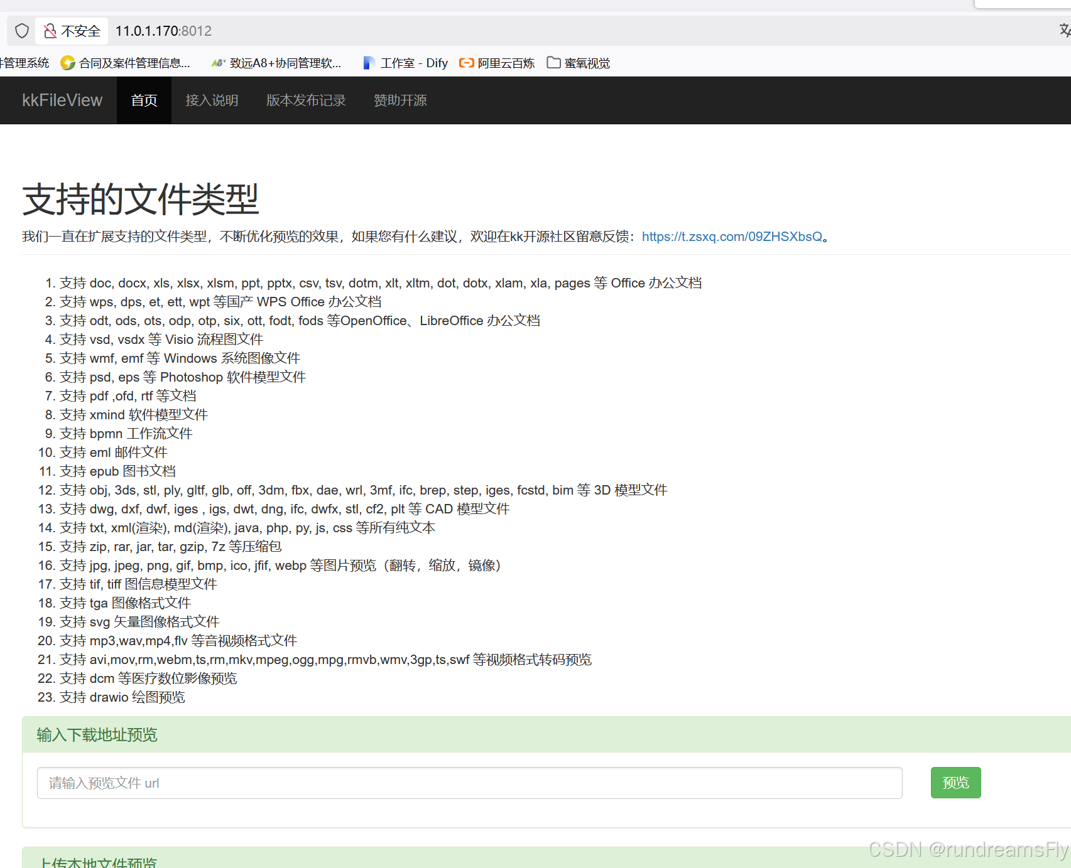Go to the 首页 nav tab

click(x=144, y=100)
